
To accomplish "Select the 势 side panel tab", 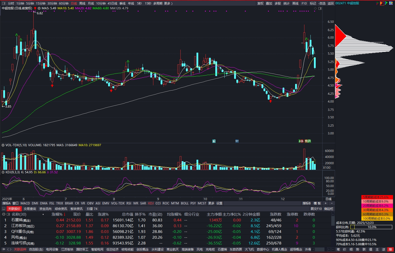I will coord(358,249).
